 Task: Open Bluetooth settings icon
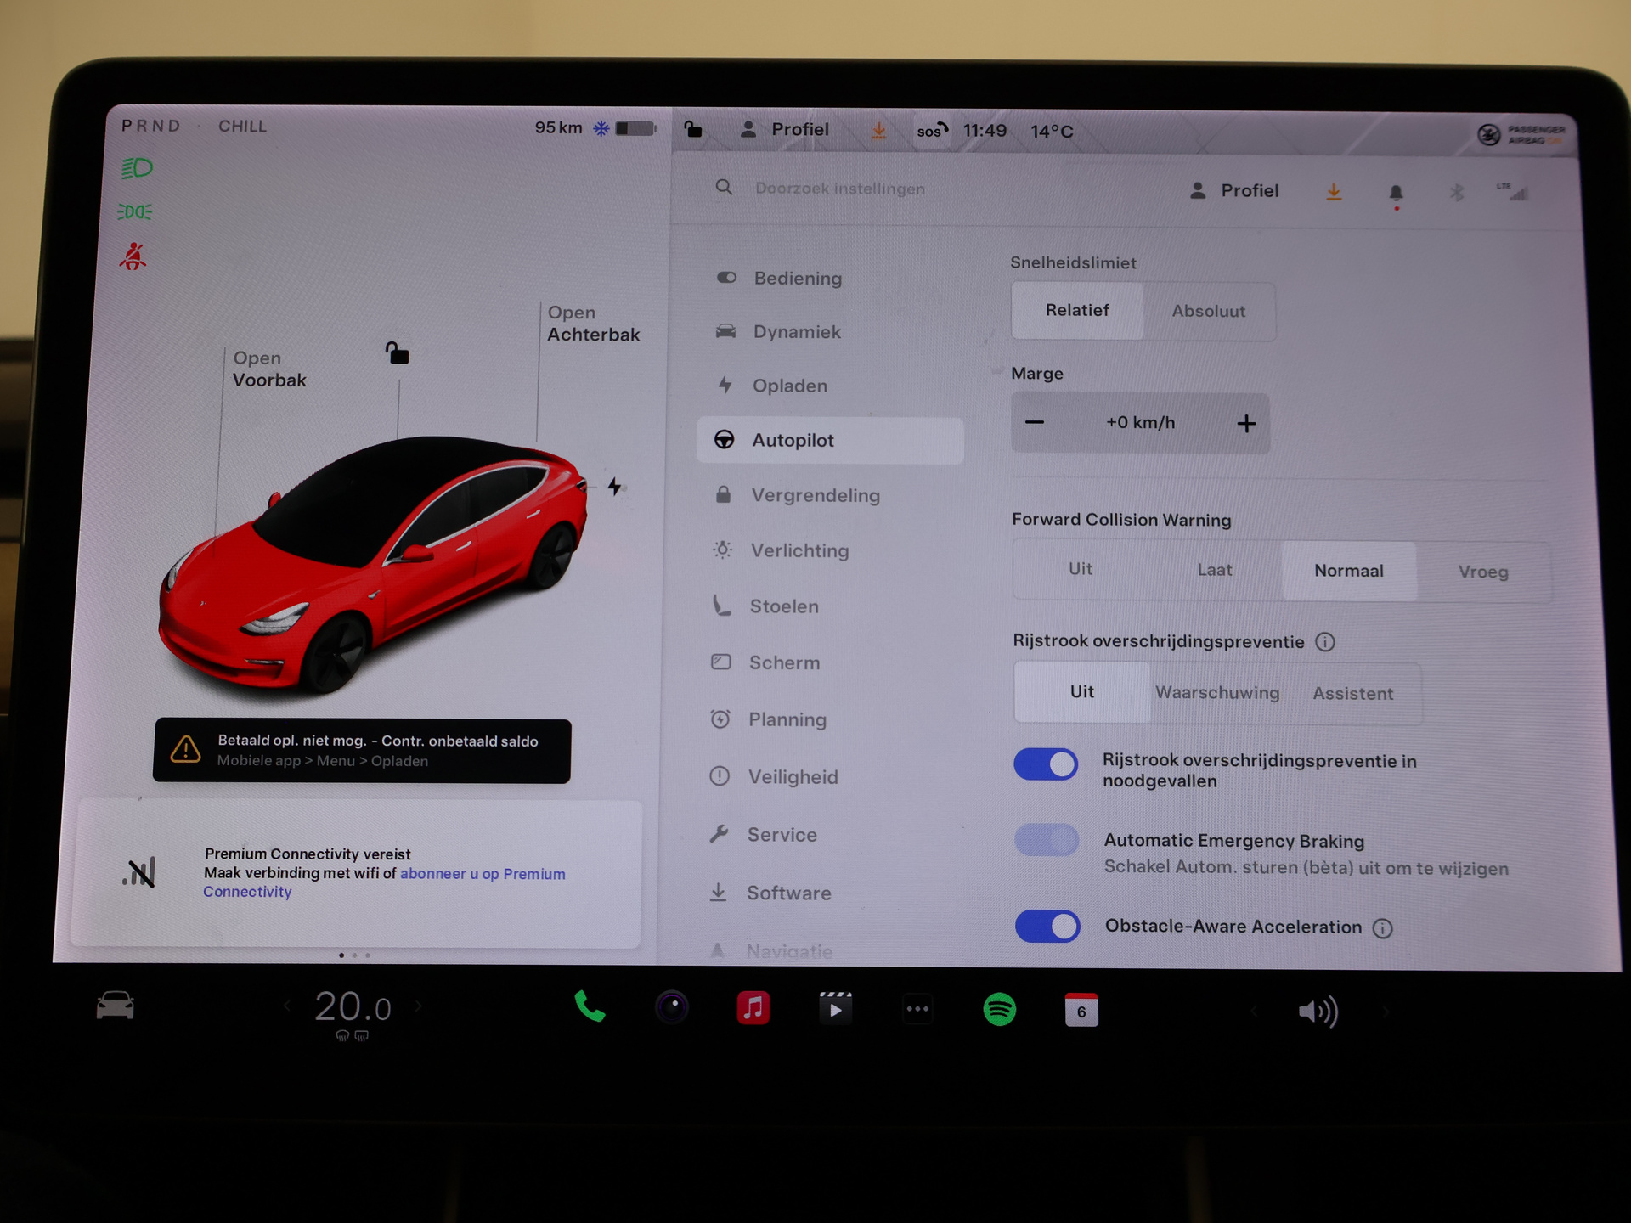(1457, 193)
